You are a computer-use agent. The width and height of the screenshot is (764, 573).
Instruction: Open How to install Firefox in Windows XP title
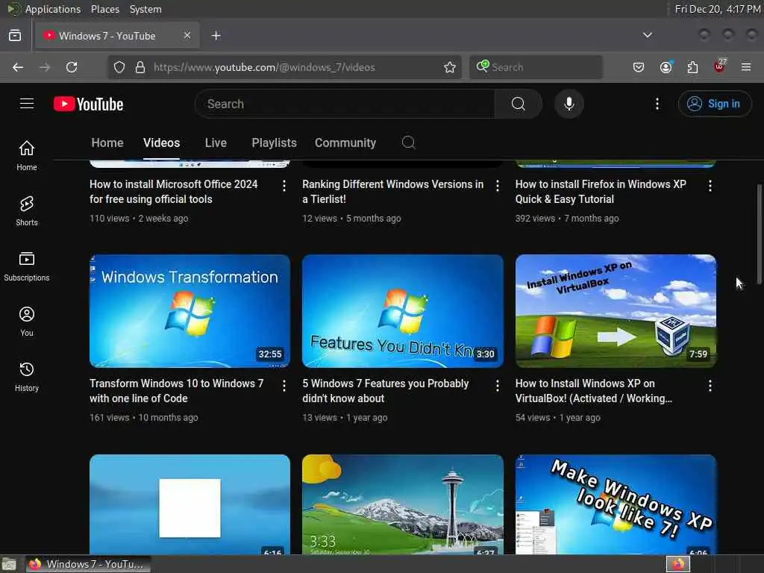tap(601, 192)
